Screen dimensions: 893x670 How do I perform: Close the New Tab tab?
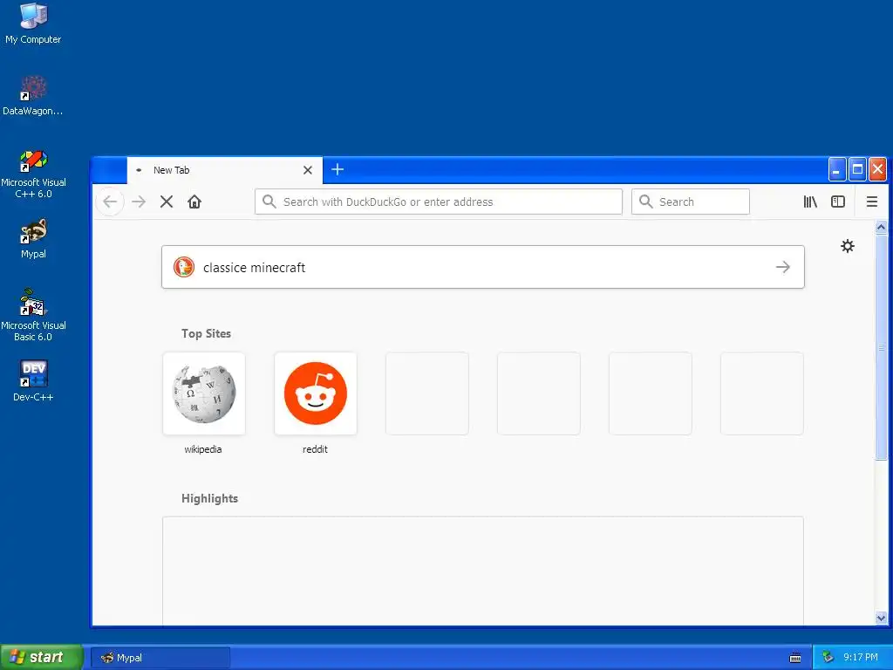click(308, 170)
